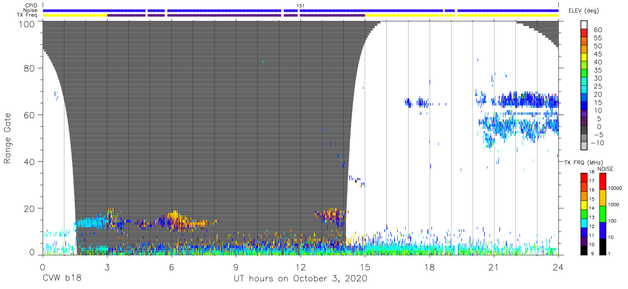
Task: Click the 100 label on the NOISE scale
Action: (x=613, y=221)
